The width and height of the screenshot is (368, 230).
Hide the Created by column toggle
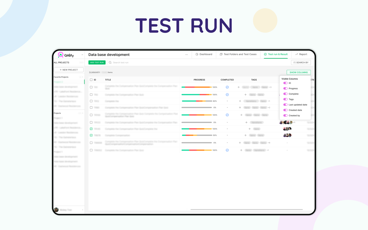pyautogui.click(x=285, y=116)
